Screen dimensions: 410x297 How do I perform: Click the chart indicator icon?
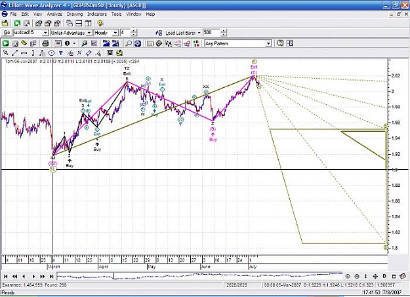(94, 43)
